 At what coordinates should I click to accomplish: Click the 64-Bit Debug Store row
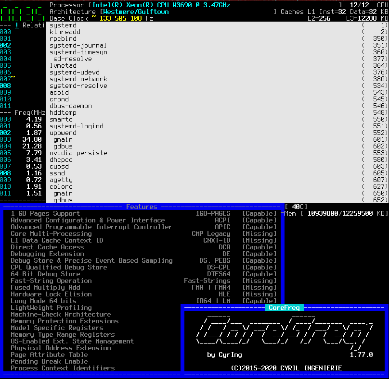point(143,274)
